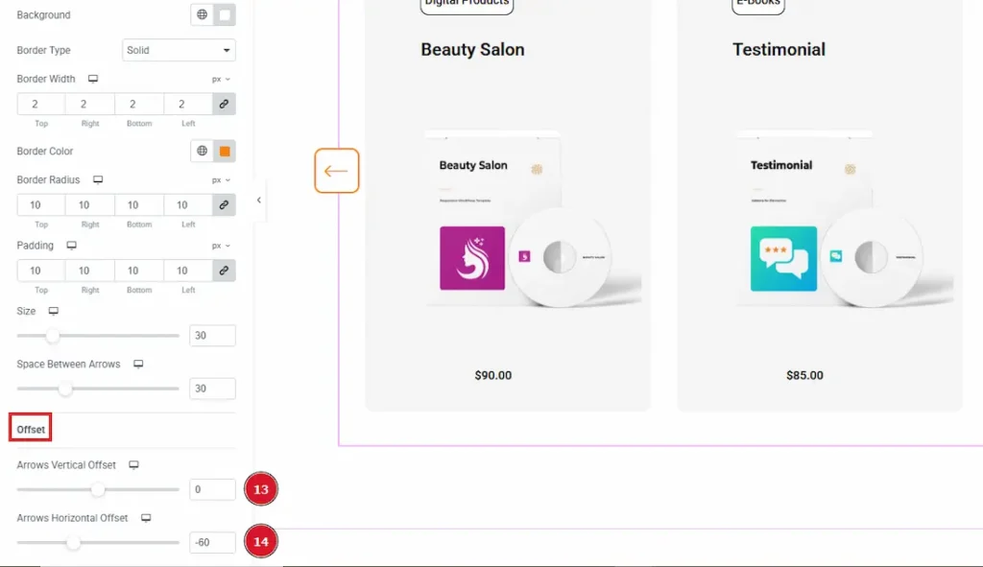Open the Background color picker swatch

(225, 15)
